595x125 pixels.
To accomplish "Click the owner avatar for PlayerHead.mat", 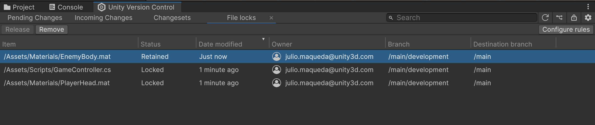I will [x=276, y=83].
